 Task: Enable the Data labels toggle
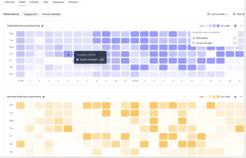234,38
